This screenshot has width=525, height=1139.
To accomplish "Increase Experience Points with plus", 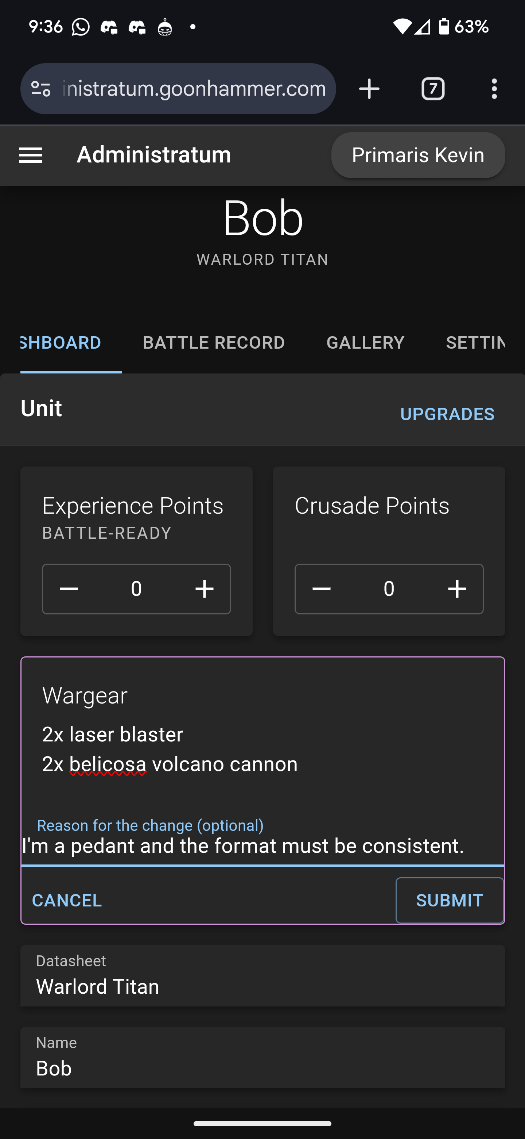I will (205, 589).
